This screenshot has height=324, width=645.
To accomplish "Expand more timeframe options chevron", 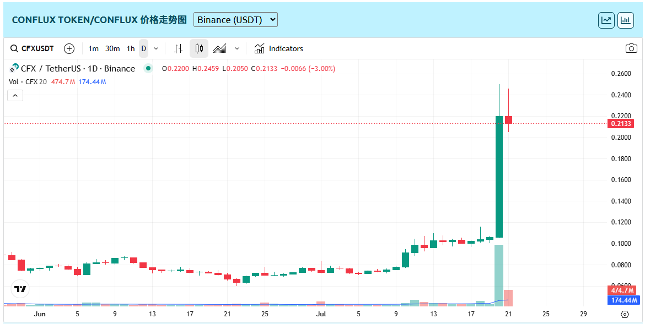I will click(x=156, y=48).
